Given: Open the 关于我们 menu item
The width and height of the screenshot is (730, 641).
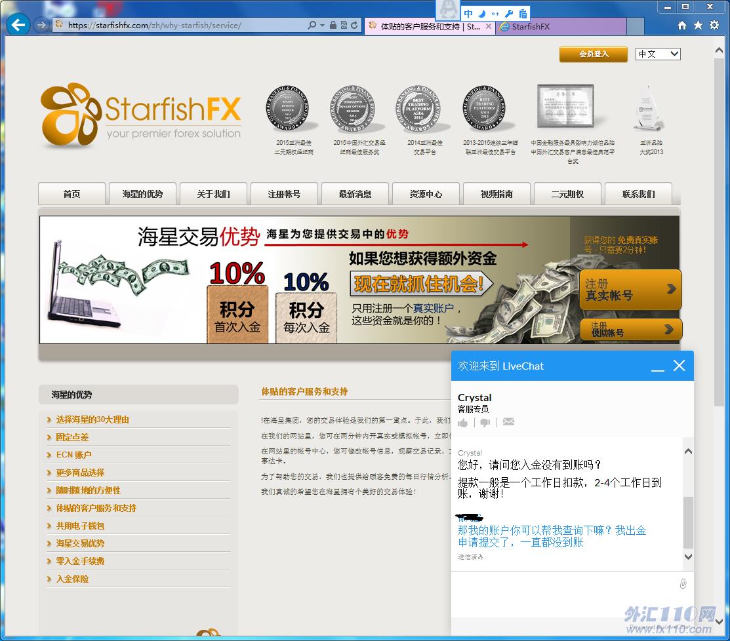Looking at the screenshot, I should click(213, 194).
